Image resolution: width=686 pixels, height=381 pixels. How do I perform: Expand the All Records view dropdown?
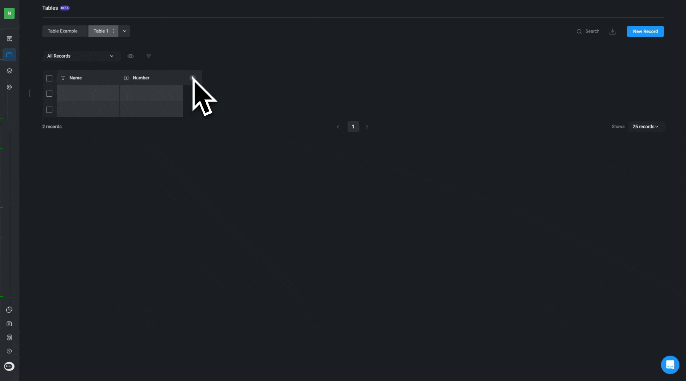81,56
